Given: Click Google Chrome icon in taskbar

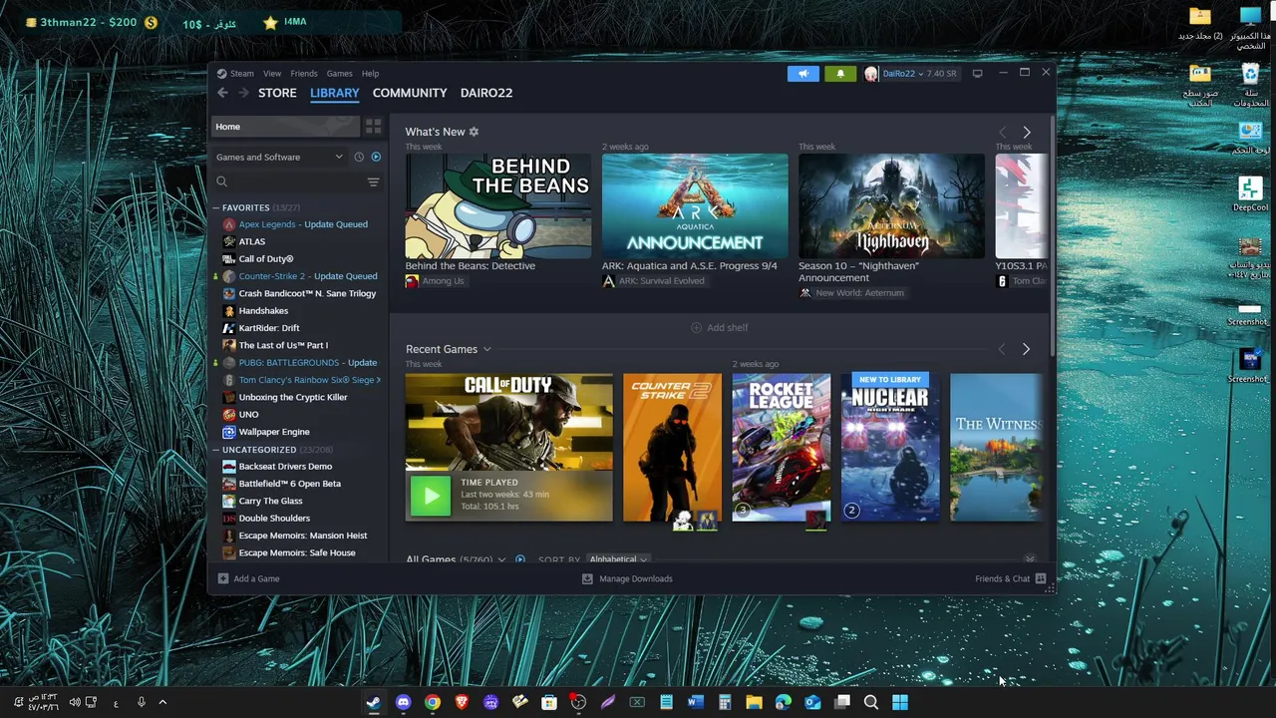Looking at the screenshot, I should pos(432,702).
